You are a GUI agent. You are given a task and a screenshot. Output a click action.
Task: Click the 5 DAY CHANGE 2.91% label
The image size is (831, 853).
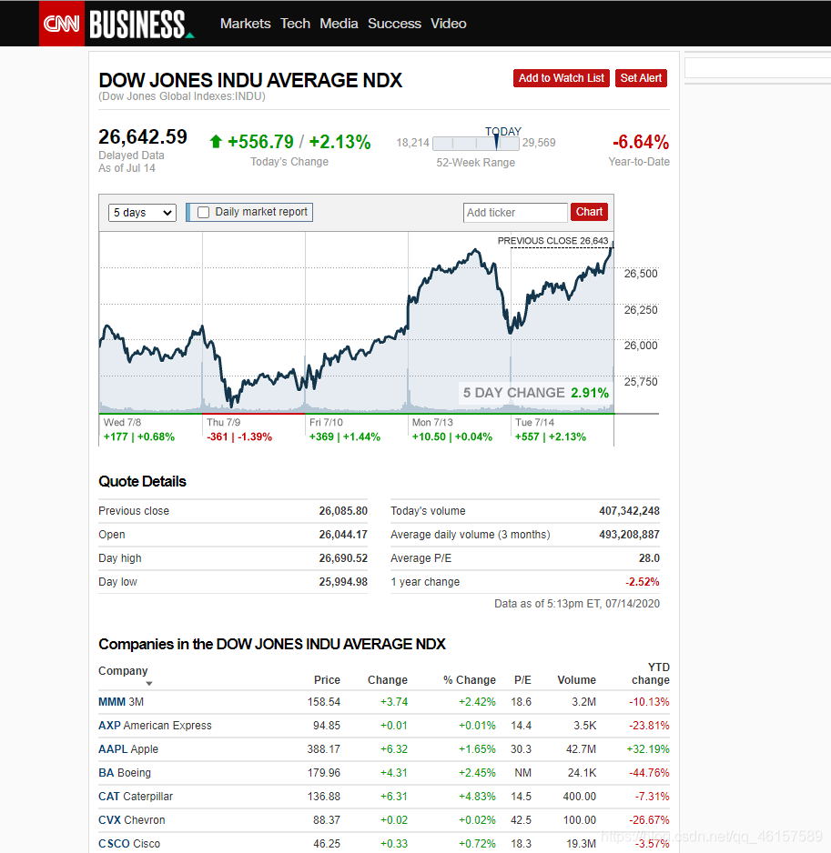[536, 393]
